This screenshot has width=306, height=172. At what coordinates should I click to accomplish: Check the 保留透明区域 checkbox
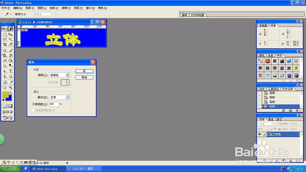pyautogui.click(x=33, y=110)
